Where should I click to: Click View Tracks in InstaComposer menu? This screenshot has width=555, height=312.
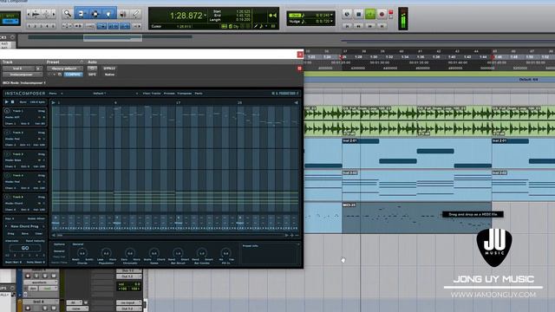pos(152,94)
